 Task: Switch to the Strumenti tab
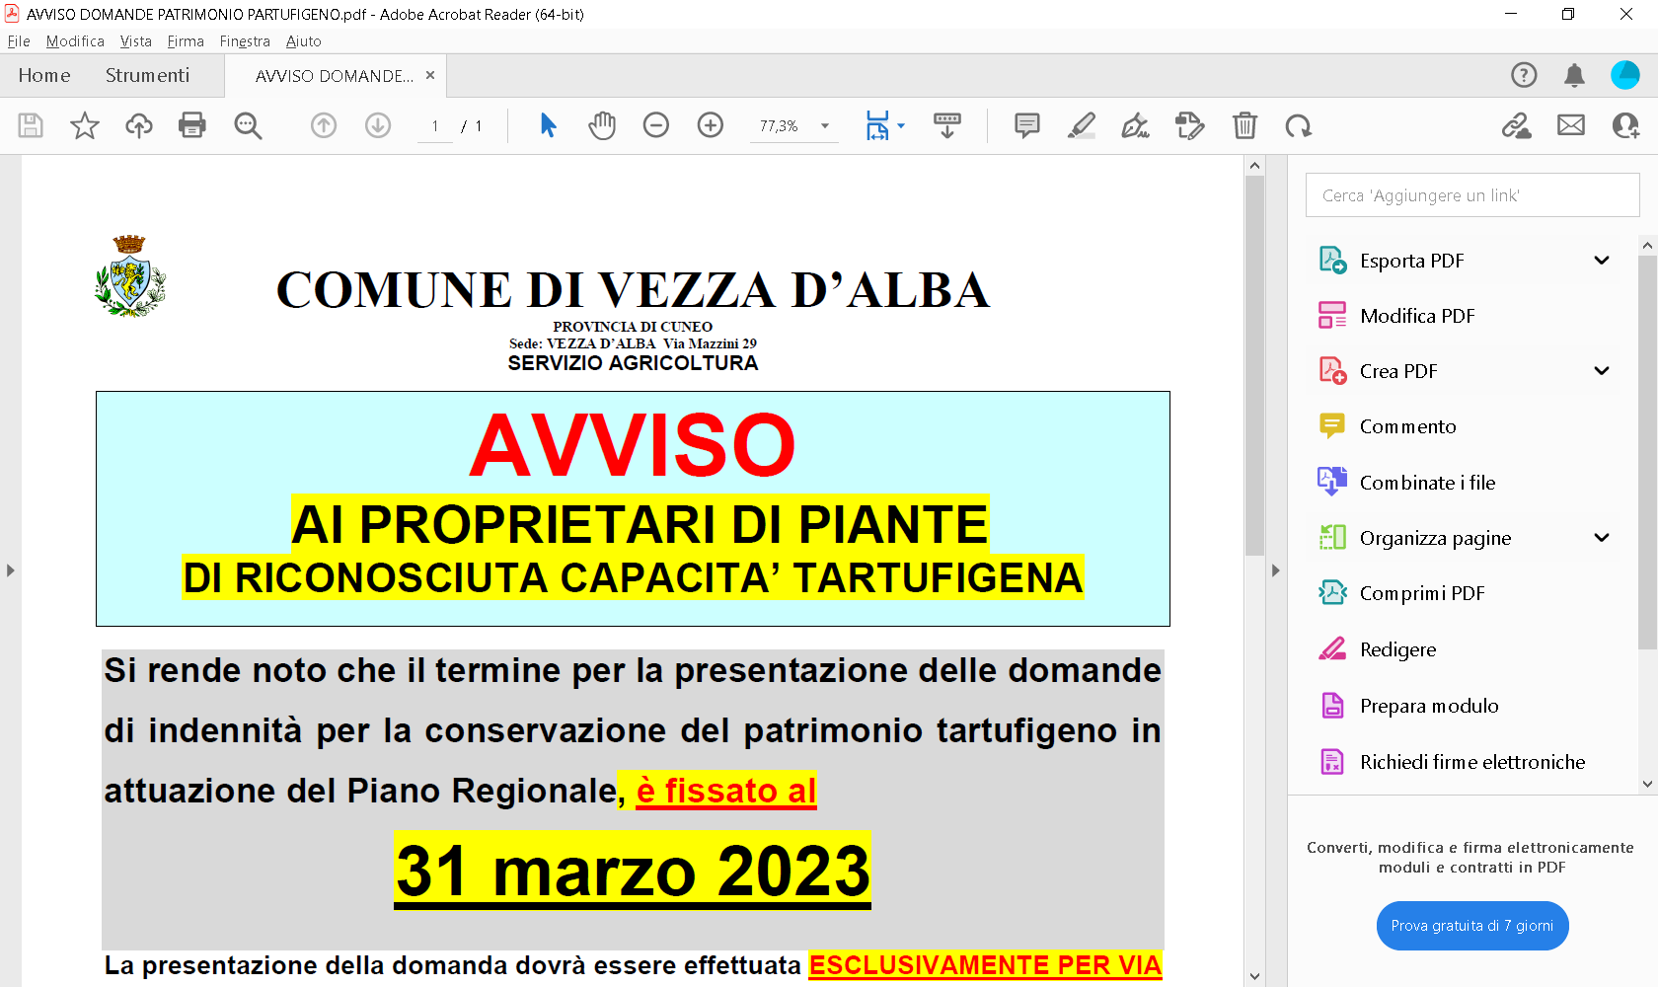tap(147, 75)
